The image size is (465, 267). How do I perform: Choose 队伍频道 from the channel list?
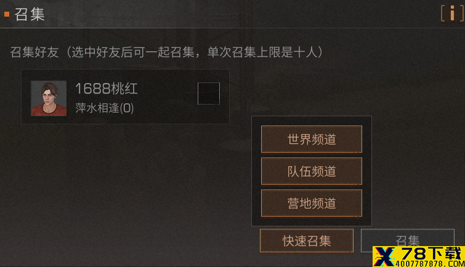point(312,171)
